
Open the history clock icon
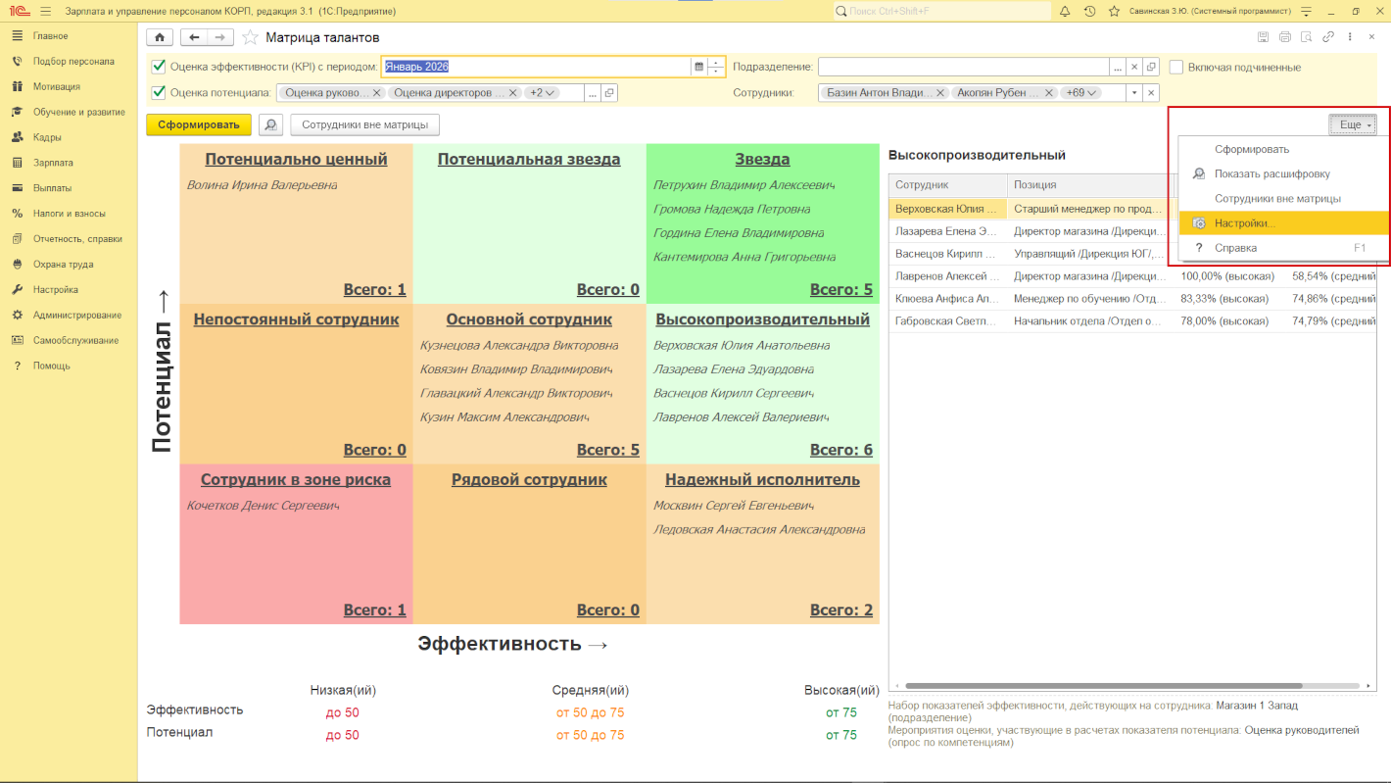(1089, 11)
